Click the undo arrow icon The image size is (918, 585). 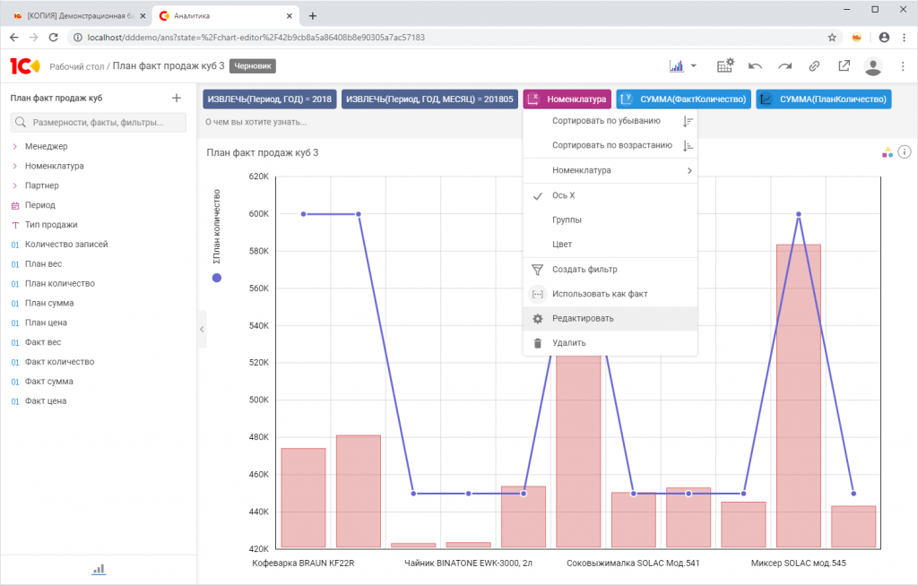[x=756, y=65]
